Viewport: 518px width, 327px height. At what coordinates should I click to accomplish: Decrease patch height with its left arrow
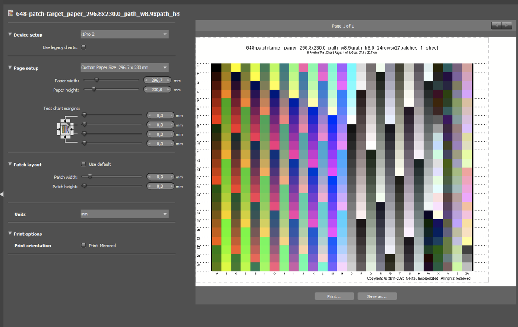click(150, 186)
